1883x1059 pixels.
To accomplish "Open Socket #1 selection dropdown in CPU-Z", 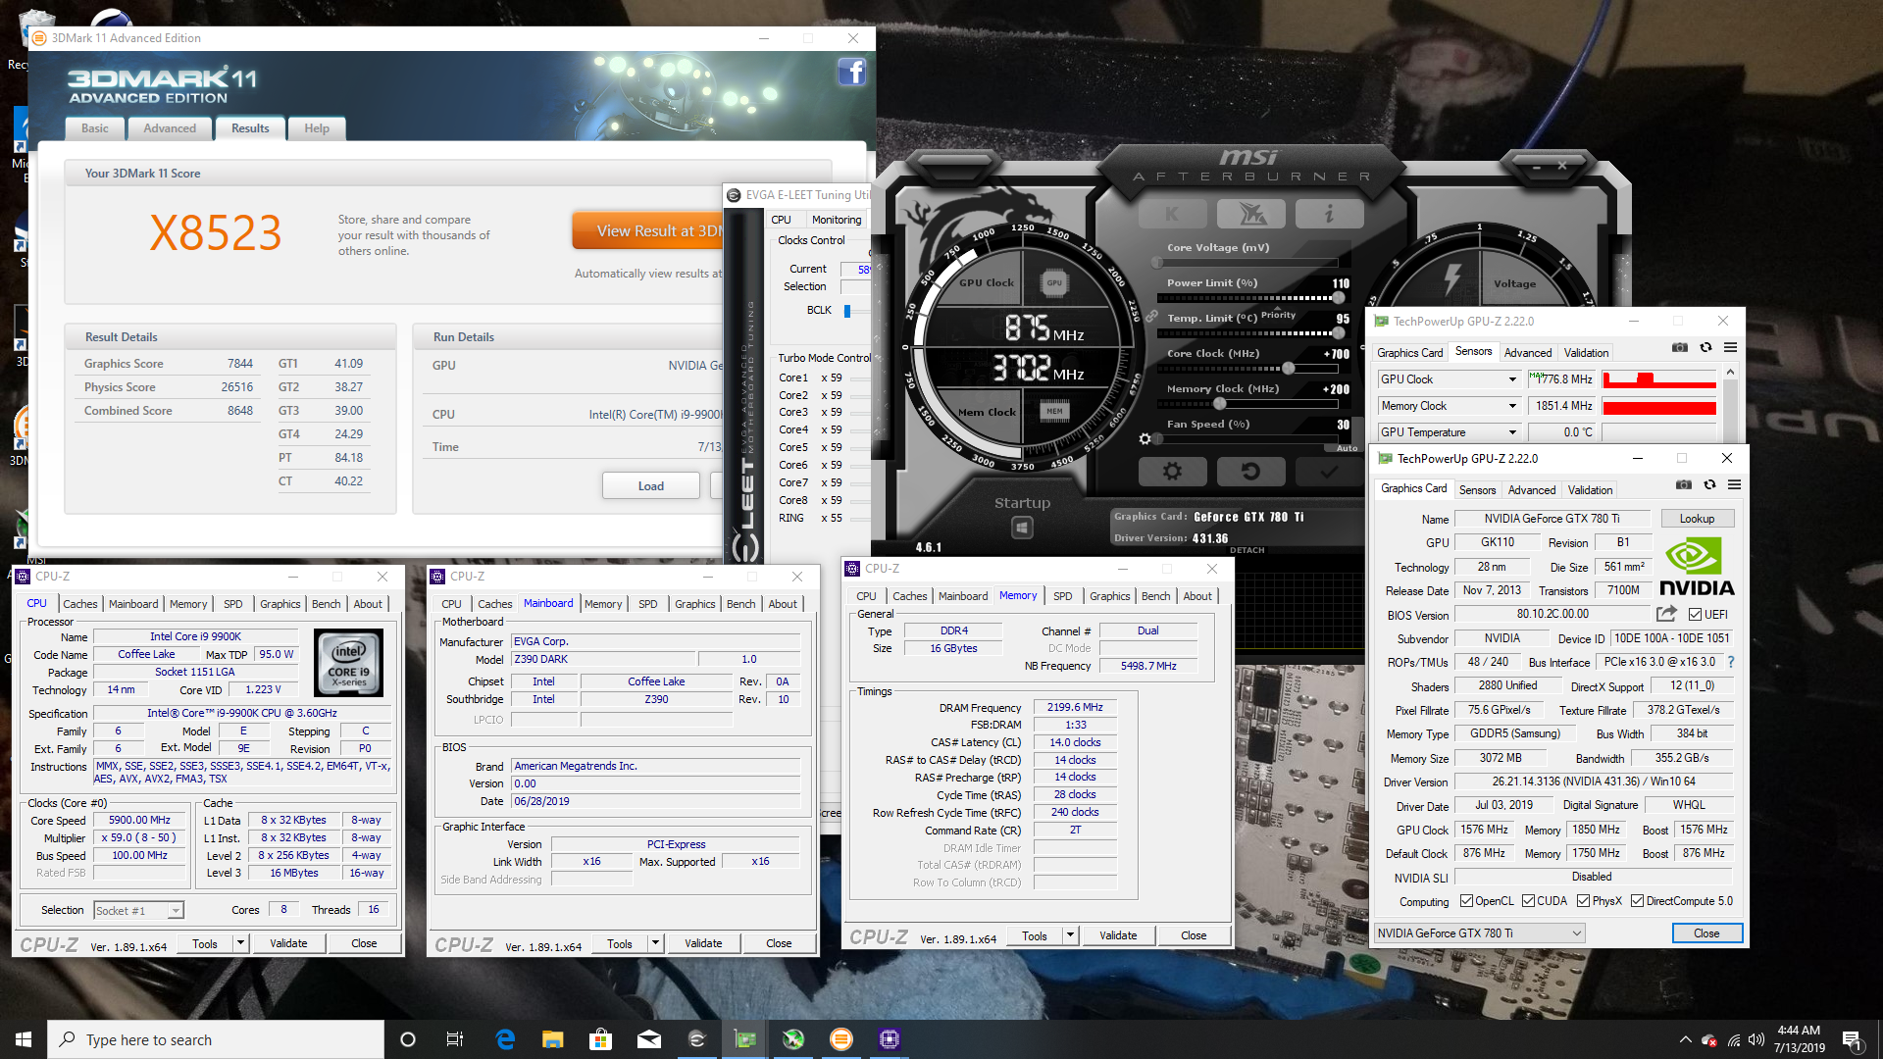I will (x=175, y=911).
